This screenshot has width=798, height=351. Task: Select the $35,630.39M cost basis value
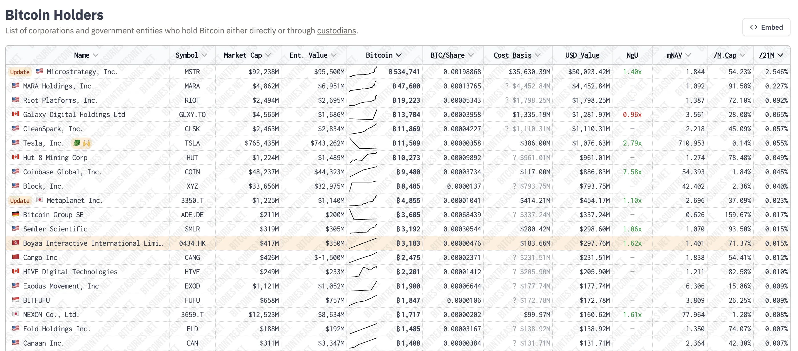(x=529, y=72)
